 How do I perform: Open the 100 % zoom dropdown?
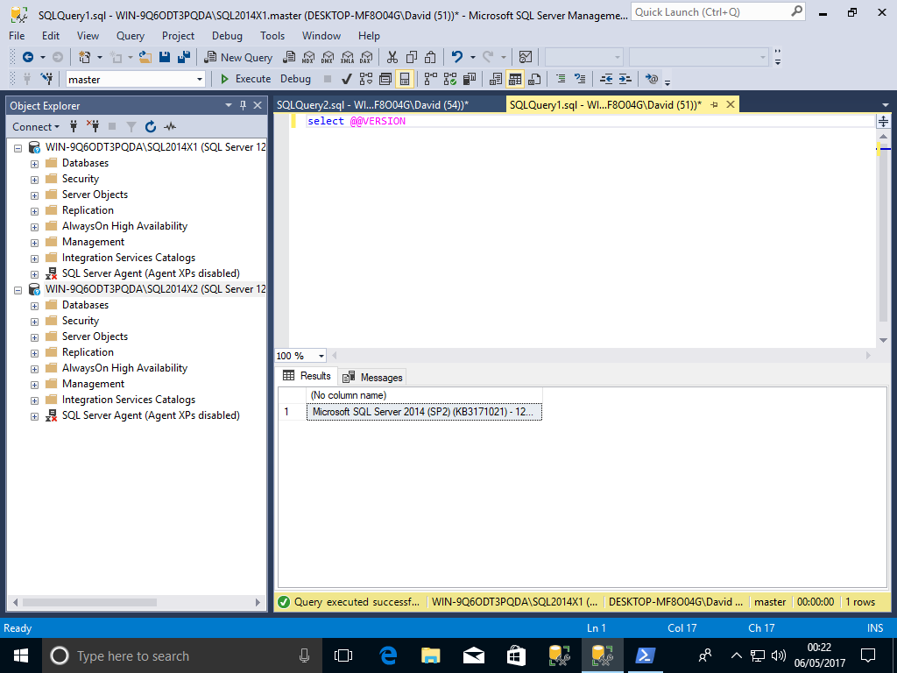tap(321, 356)
